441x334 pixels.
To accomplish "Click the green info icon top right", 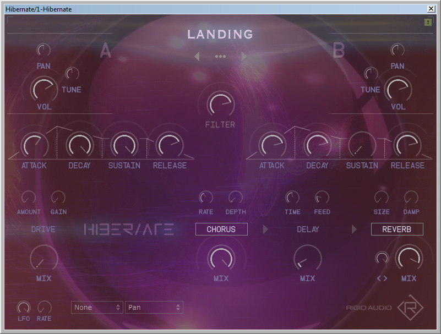I will tap(428, 22).
